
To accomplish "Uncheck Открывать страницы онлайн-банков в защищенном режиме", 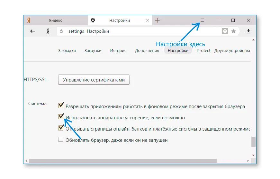I will point(61,128).
